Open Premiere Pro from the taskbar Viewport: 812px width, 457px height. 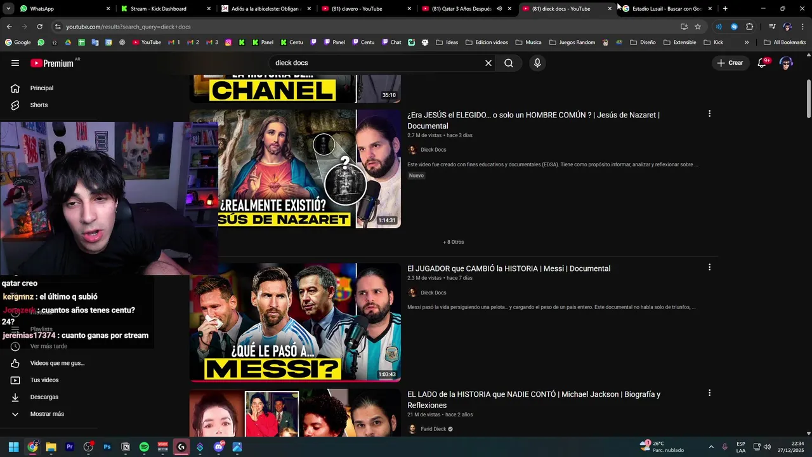click(x=70, y=447)
